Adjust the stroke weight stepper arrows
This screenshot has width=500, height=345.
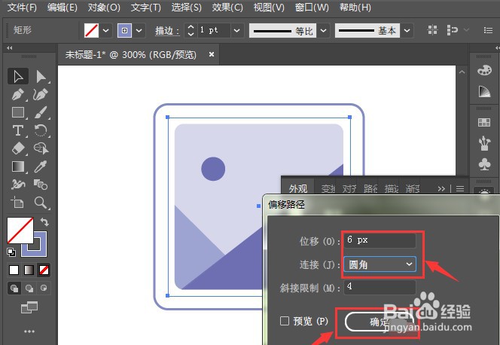point(191,30)
